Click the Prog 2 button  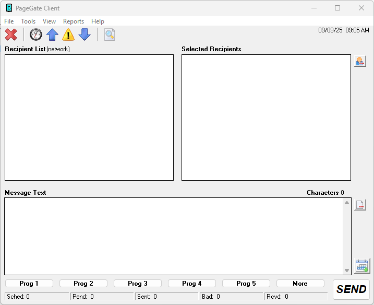pyautogui.click(x=83, y=284)
